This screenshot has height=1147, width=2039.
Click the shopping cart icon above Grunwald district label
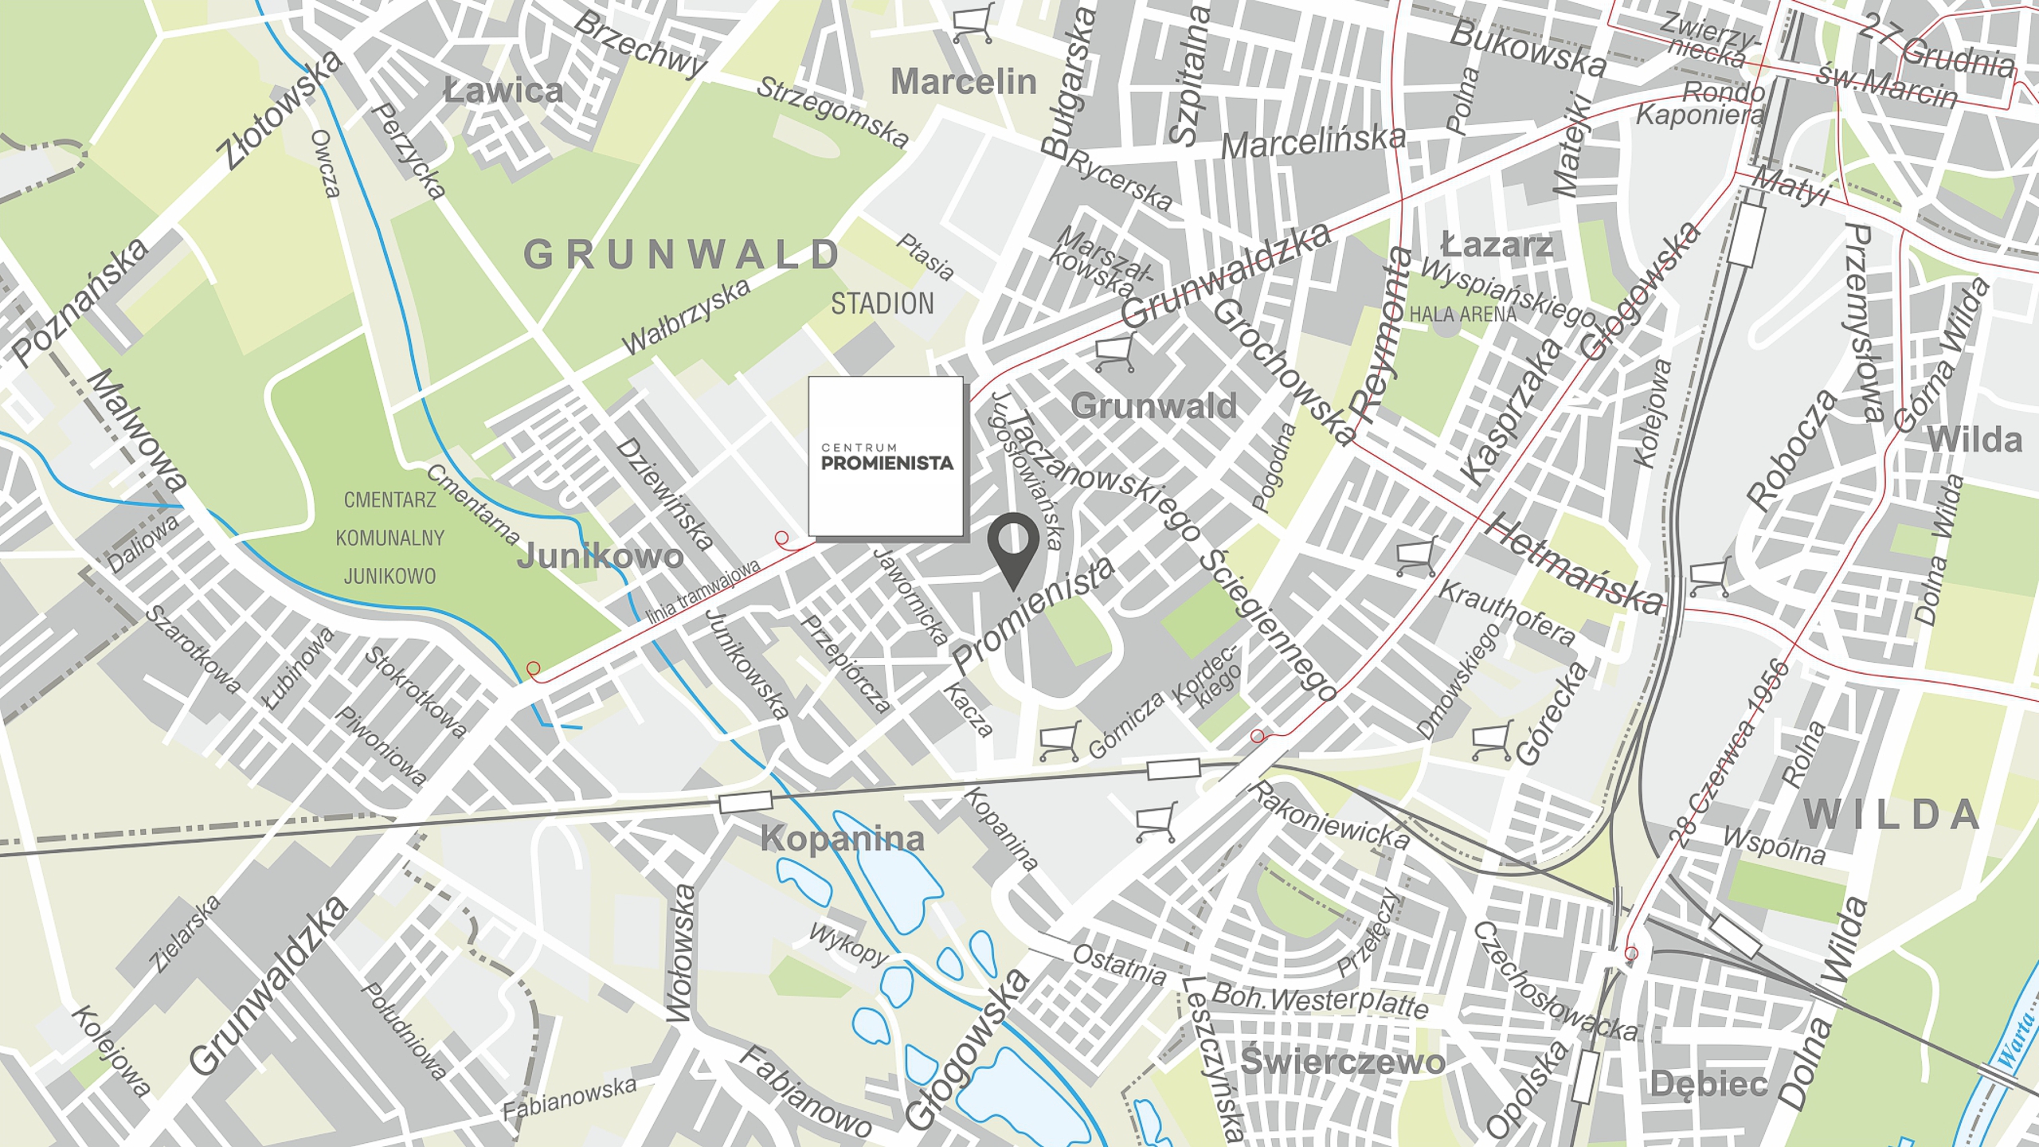[x=1113, y=354]
